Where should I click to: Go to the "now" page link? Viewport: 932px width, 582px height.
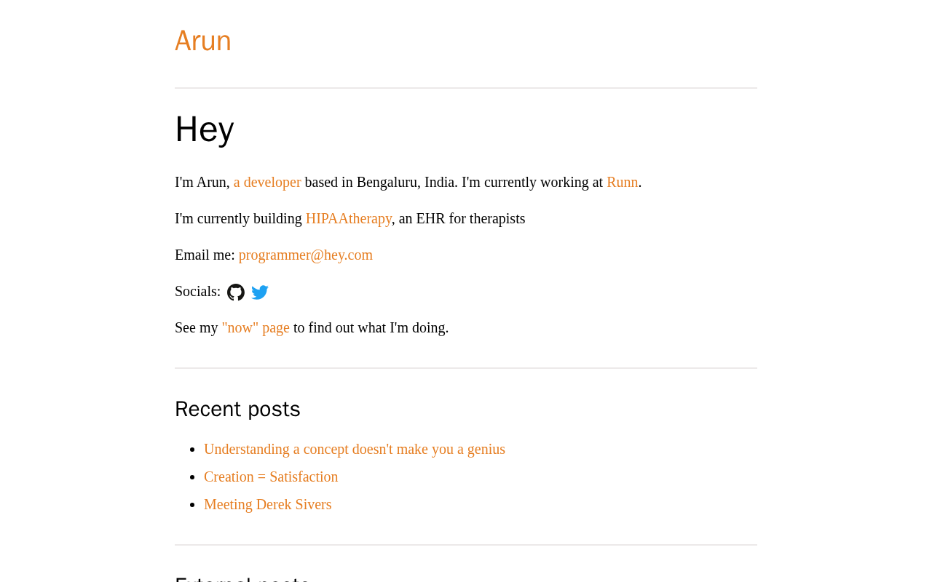(256, 327)
